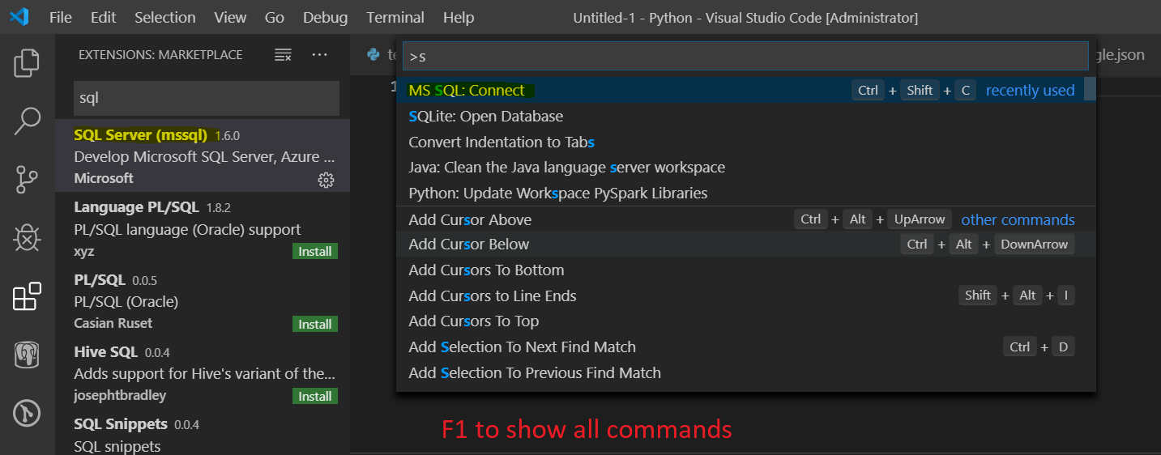The height and width of the screenshot is (455, 1161).
Task: Select SQLite: Open Database command
Action: 486,117
